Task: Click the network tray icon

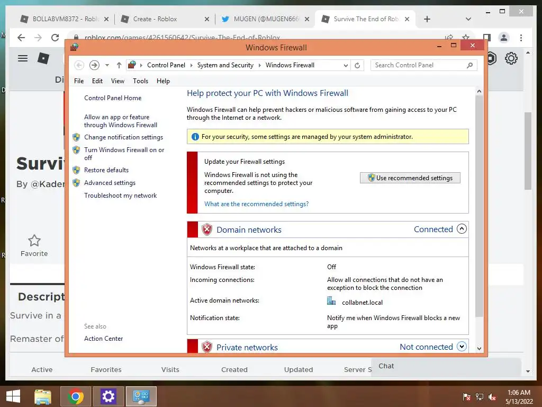Action: click(x=480, y=397)
